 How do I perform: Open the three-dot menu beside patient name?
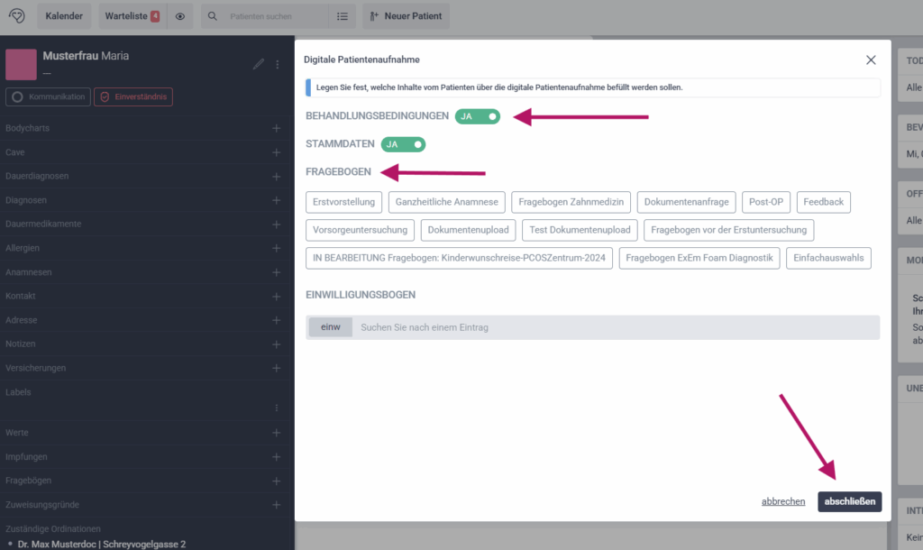tap(278, 64)
